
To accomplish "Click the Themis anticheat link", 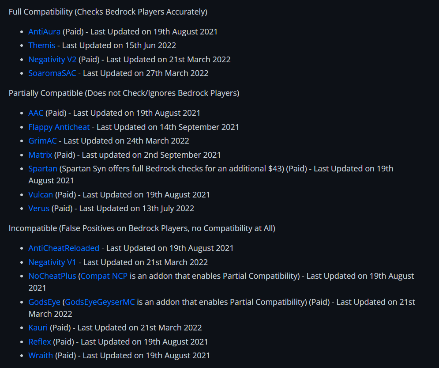I will (x=42, y=45).
